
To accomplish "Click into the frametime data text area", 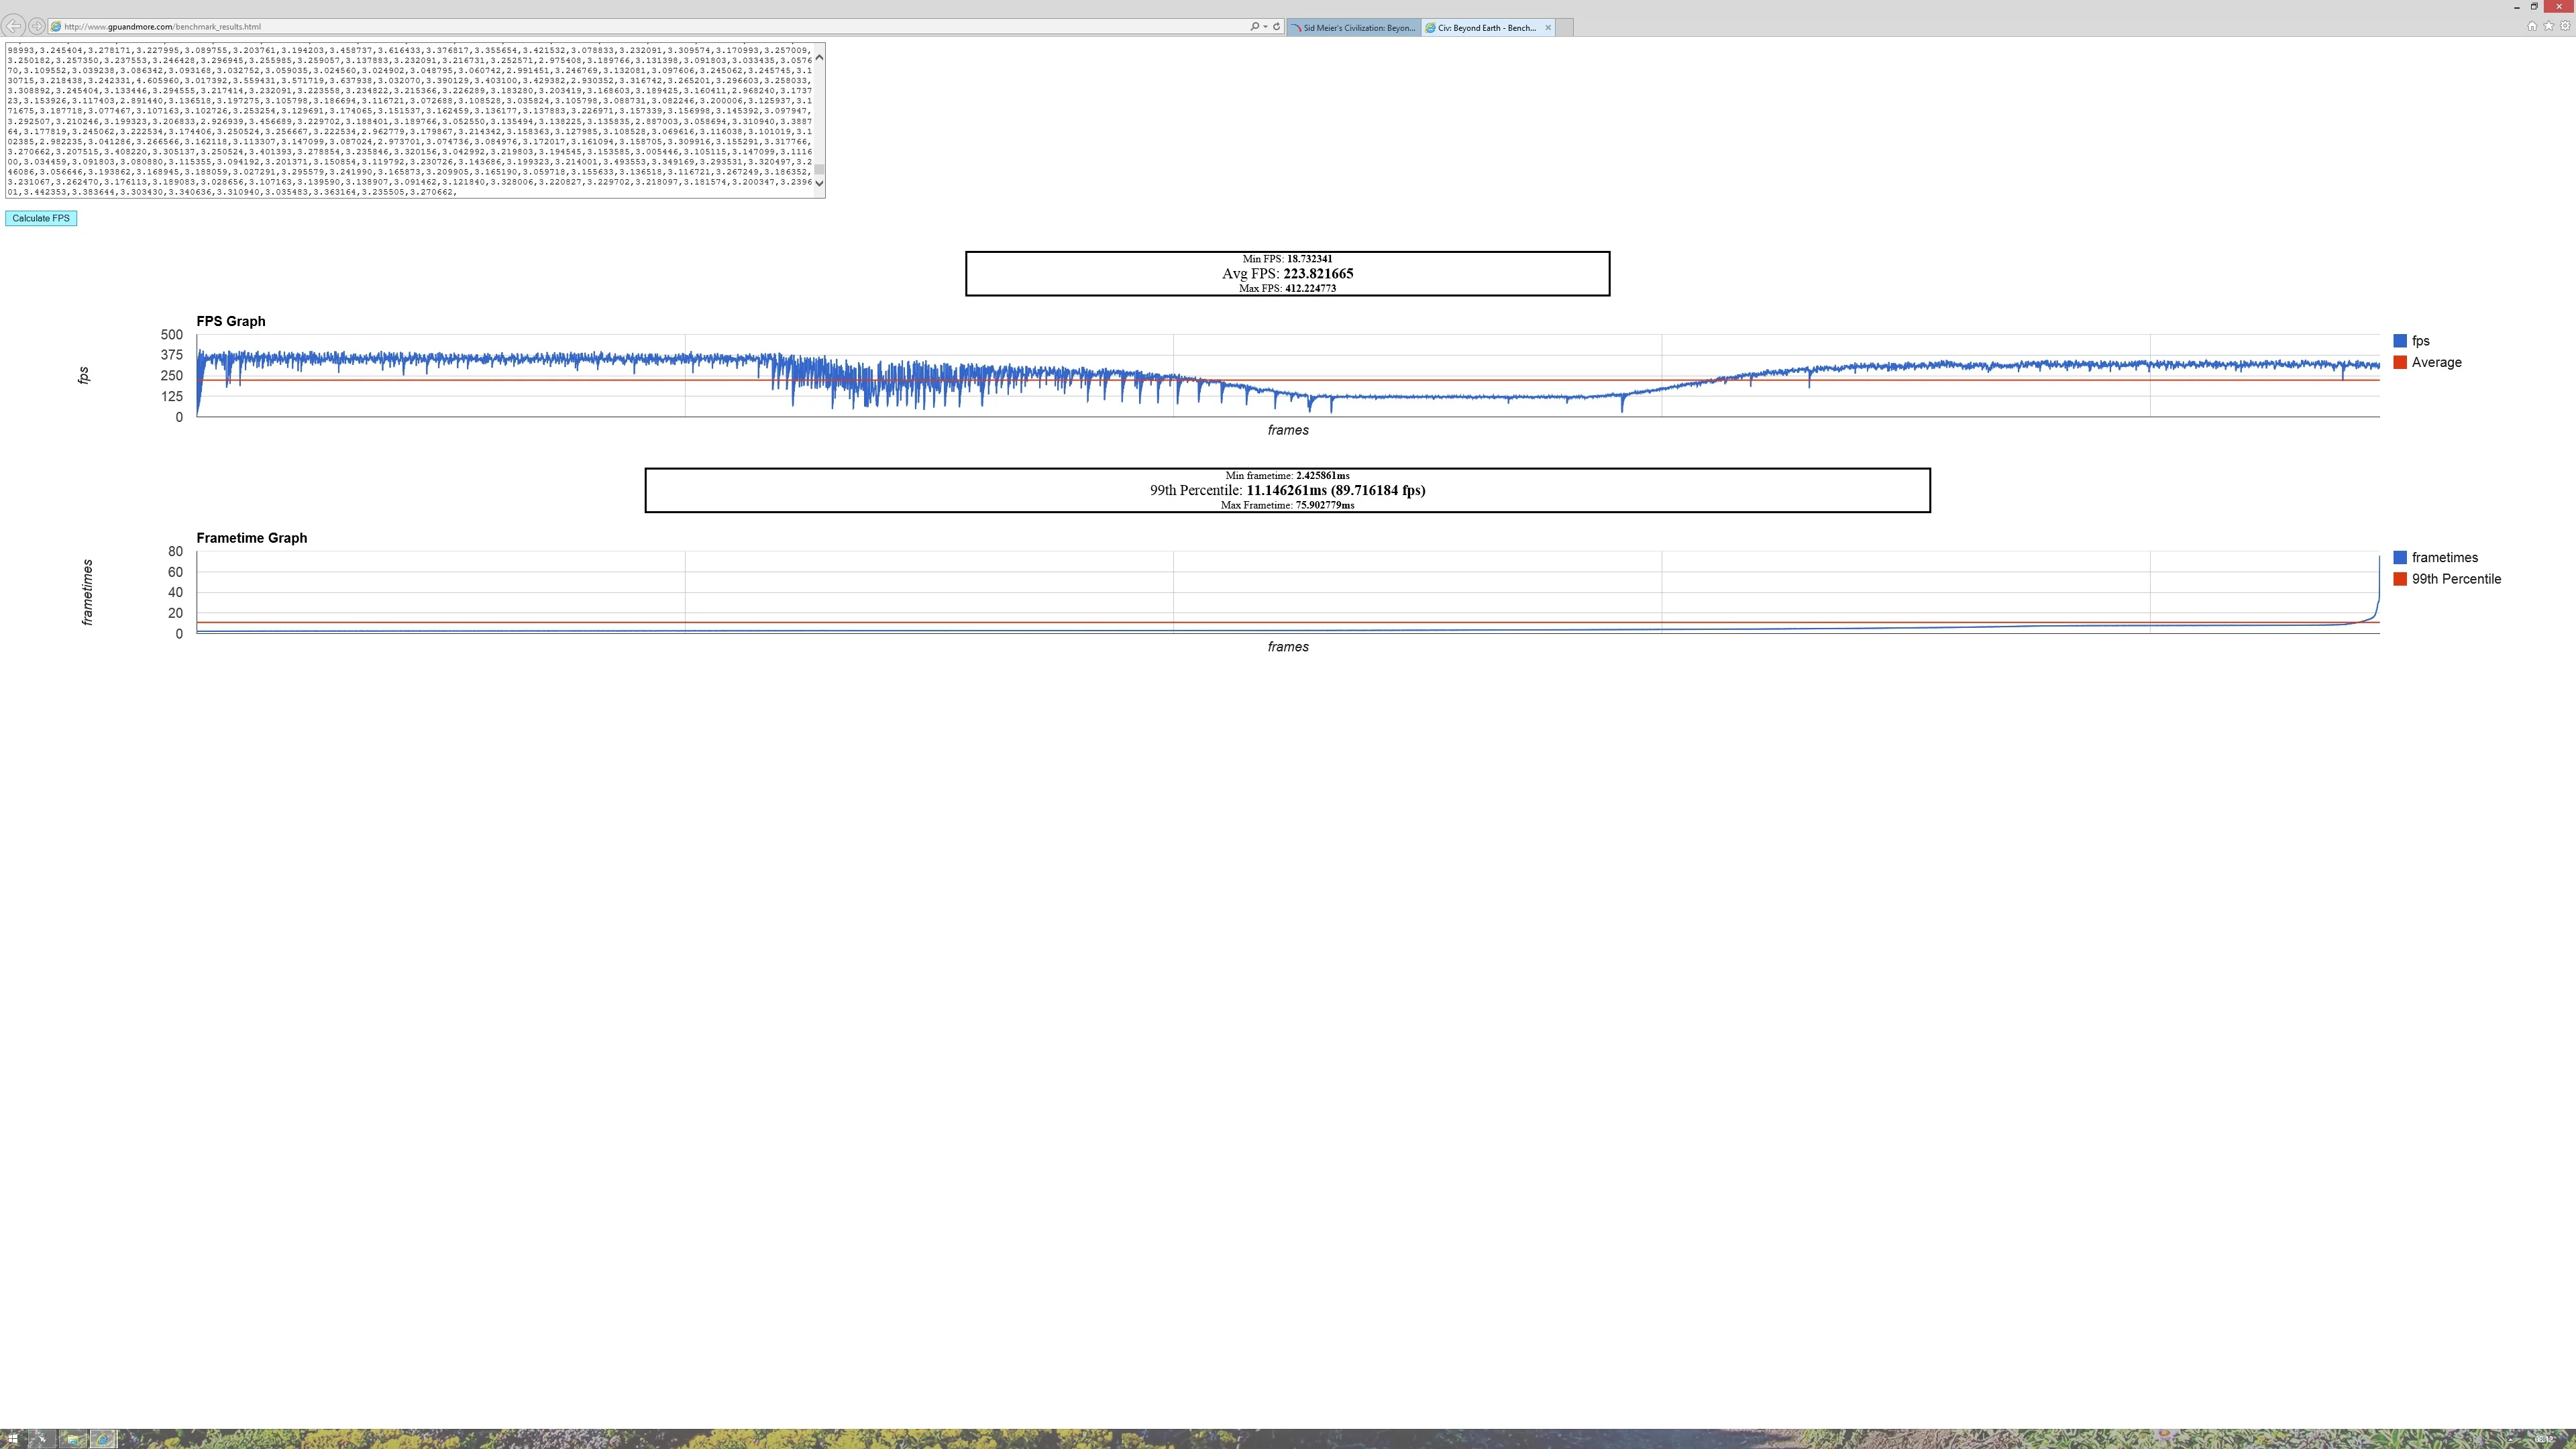I will coord(409,120).
